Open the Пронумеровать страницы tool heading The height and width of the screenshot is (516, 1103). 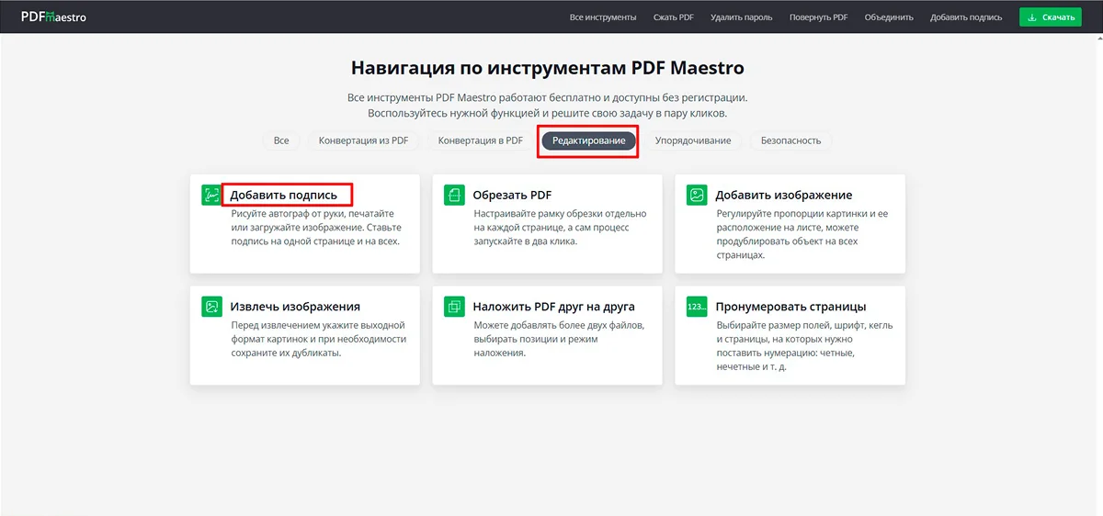click(x=790, y=307)
